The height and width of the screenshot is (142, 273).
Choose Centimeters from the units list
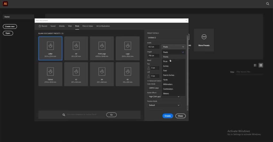tap(174, 89)
